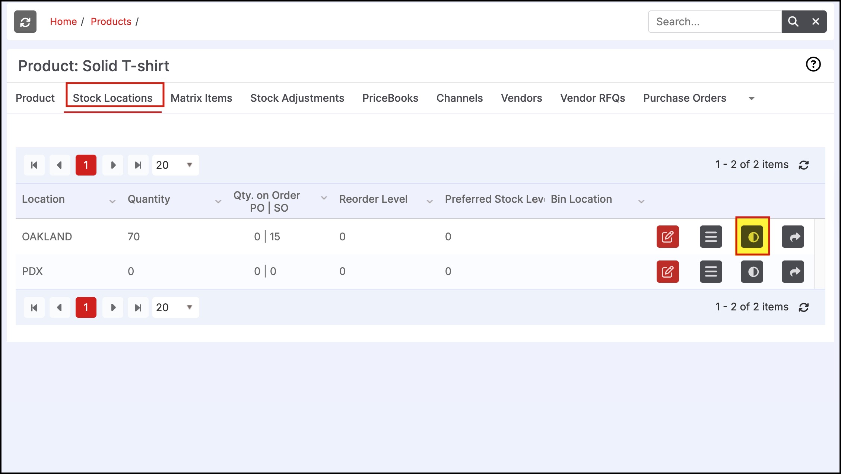
Task: Open list icon for OAKLAND row
Action: 711,237
